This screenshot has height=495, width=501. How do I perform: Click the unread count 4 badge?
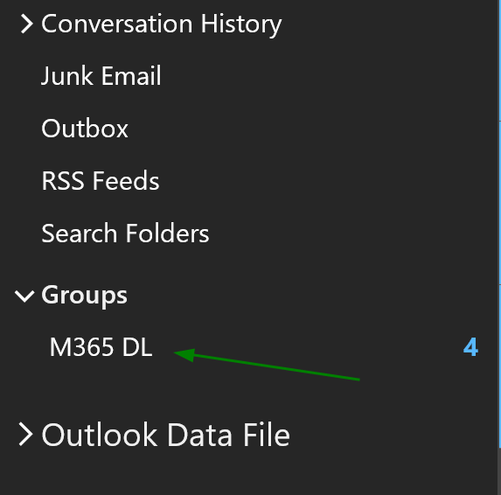(x=470, y=347)
